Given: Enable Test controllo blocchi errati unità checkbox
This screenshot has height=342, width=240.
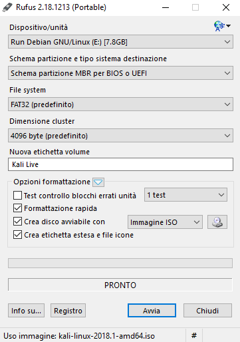Looking at the screenshot, I should pos(17,196).
